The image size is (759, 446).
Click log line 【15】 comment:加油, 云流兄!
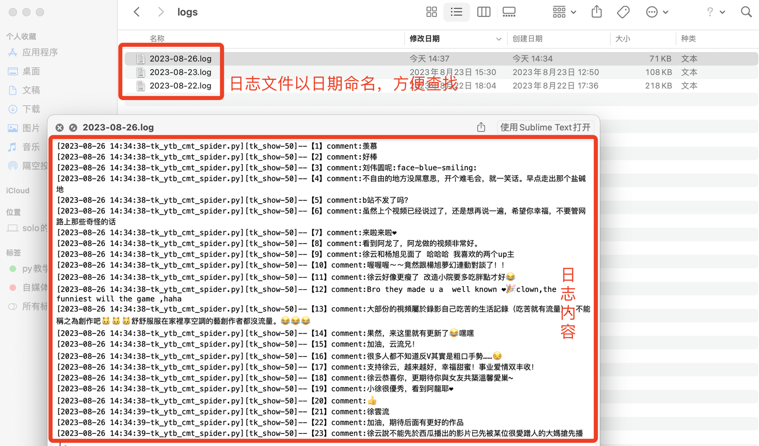click(x=236, y=344)
